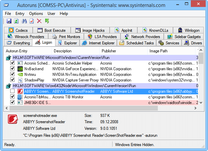Viewport: 208px width, 151px height.
Task: Click the AcronisTibMounter entry icon
Action: (20, 97)
